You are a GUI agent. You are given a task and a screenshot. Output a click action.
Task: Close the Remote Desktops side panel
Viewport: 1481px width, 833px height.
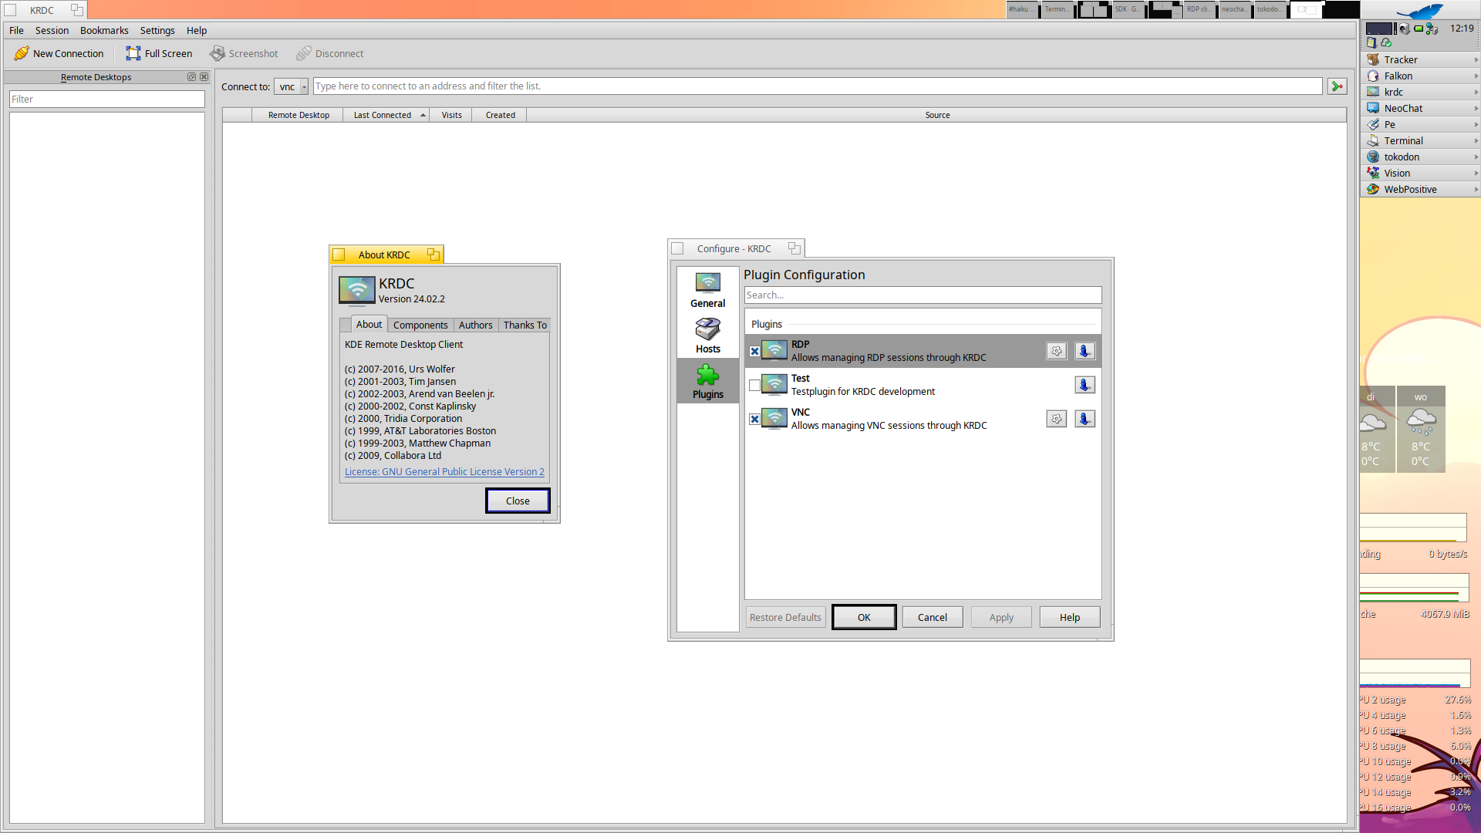point(204,77)
